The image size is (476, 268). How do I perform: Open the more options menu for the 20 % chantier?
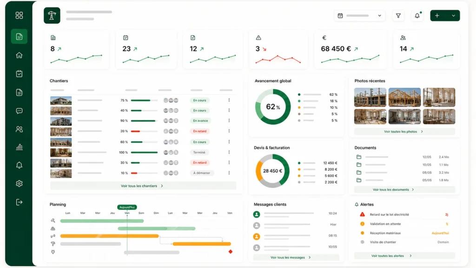point(229,131)
